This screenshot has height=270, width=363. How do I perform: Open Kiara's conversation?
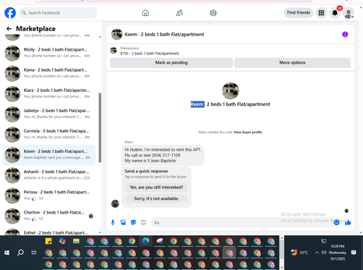click(49, 93)
